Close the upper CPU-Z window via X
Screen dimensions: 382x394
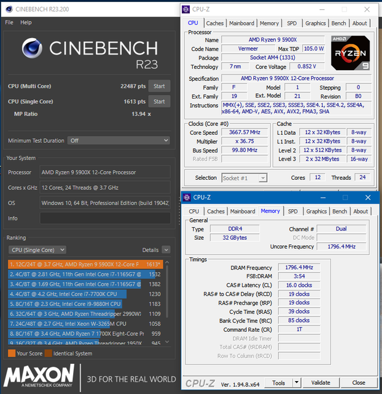[x=367, y=10]
